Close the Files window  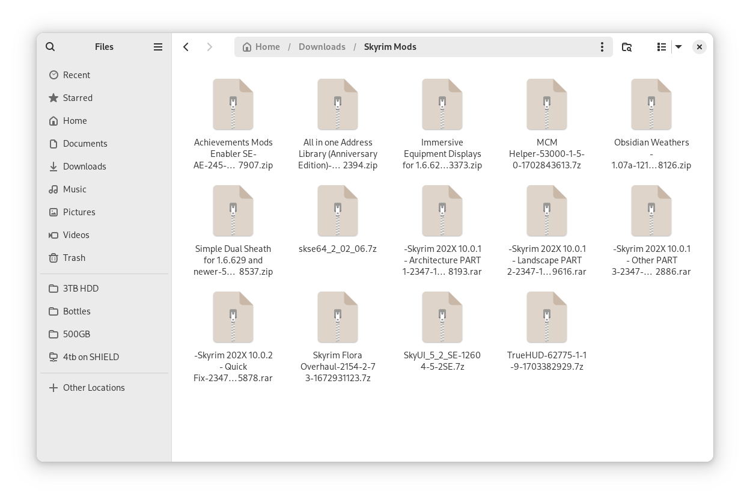(x=699, y=47)
